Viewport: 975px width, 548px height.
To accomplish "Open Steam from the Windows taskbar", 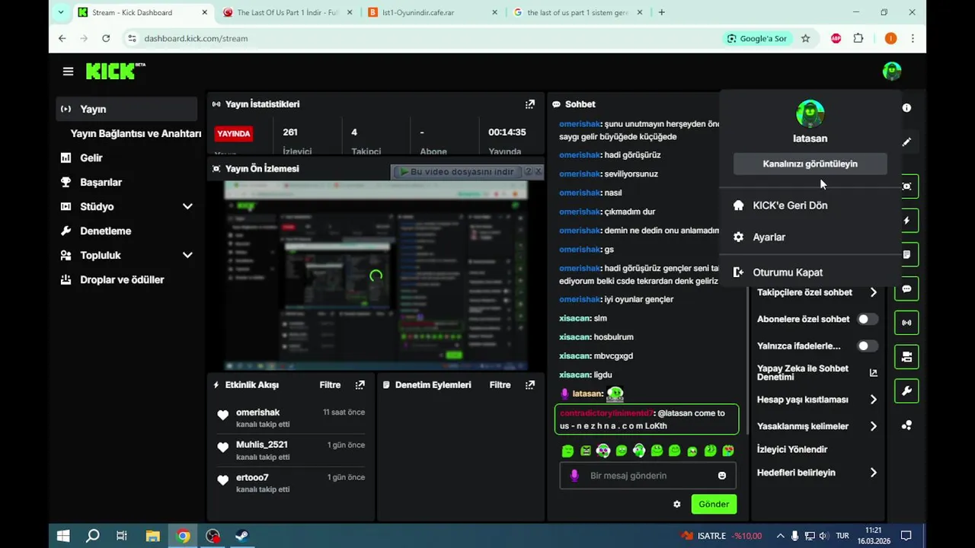I will click(x=241, y=536).
